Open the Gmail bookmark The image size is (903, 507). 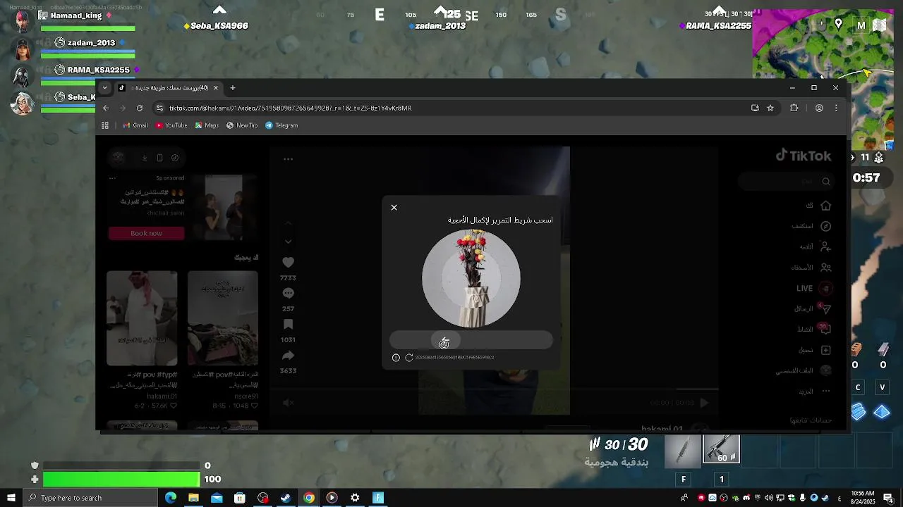135,125
